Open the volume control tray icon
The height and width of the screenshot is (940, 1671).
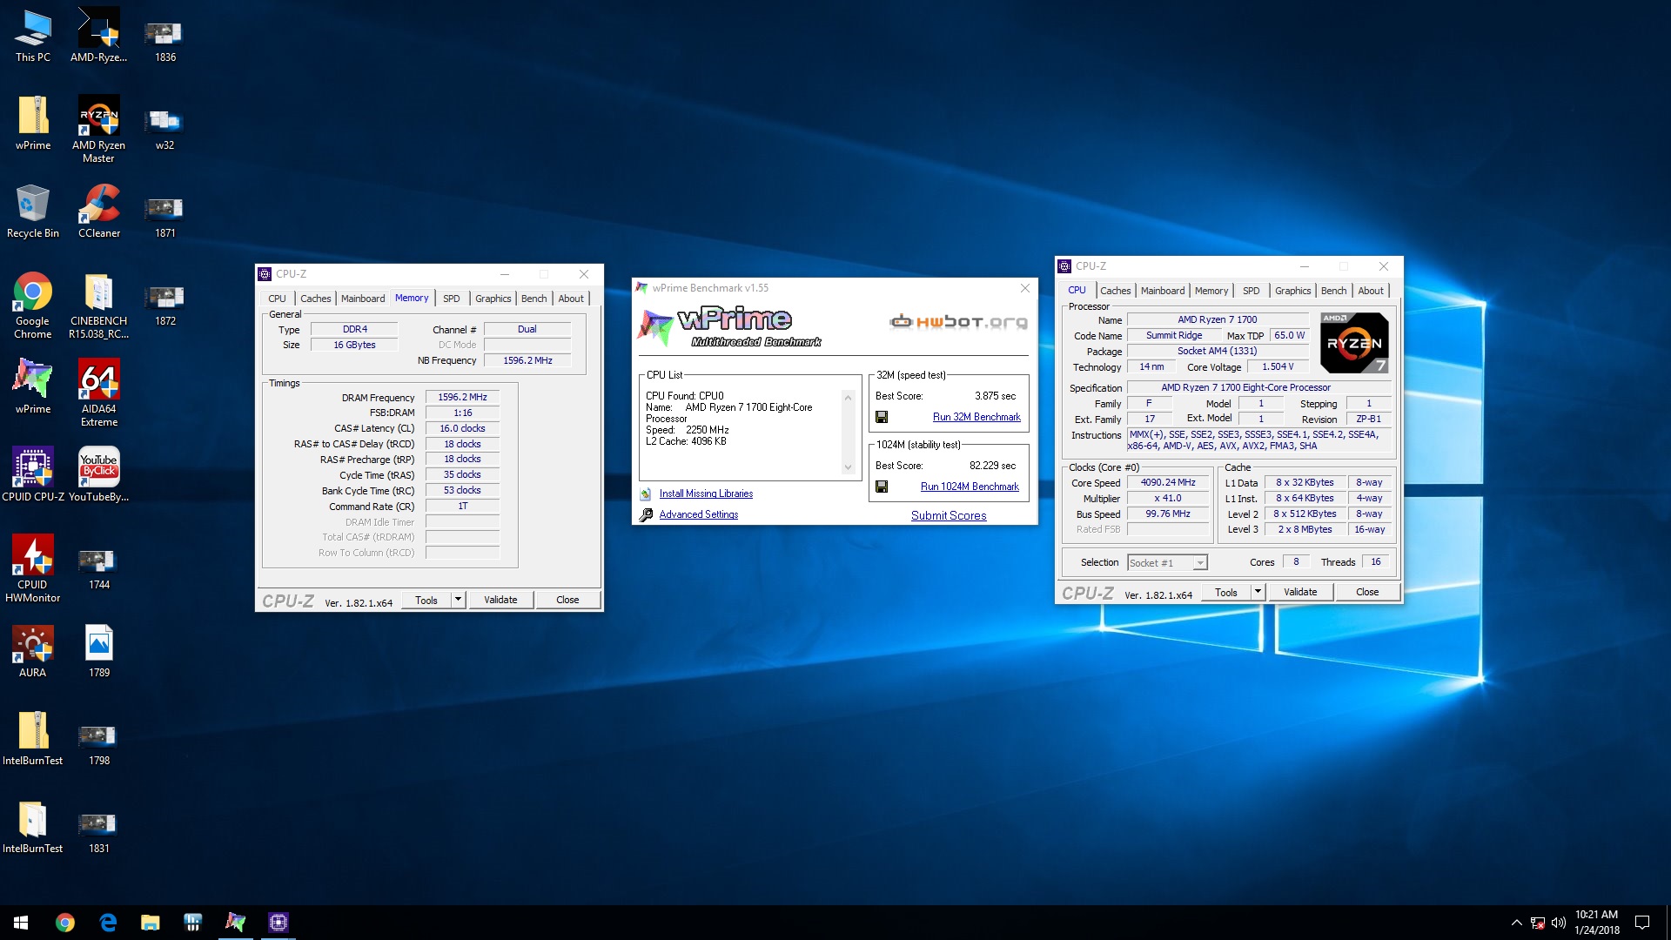[x=1558, y=923]
